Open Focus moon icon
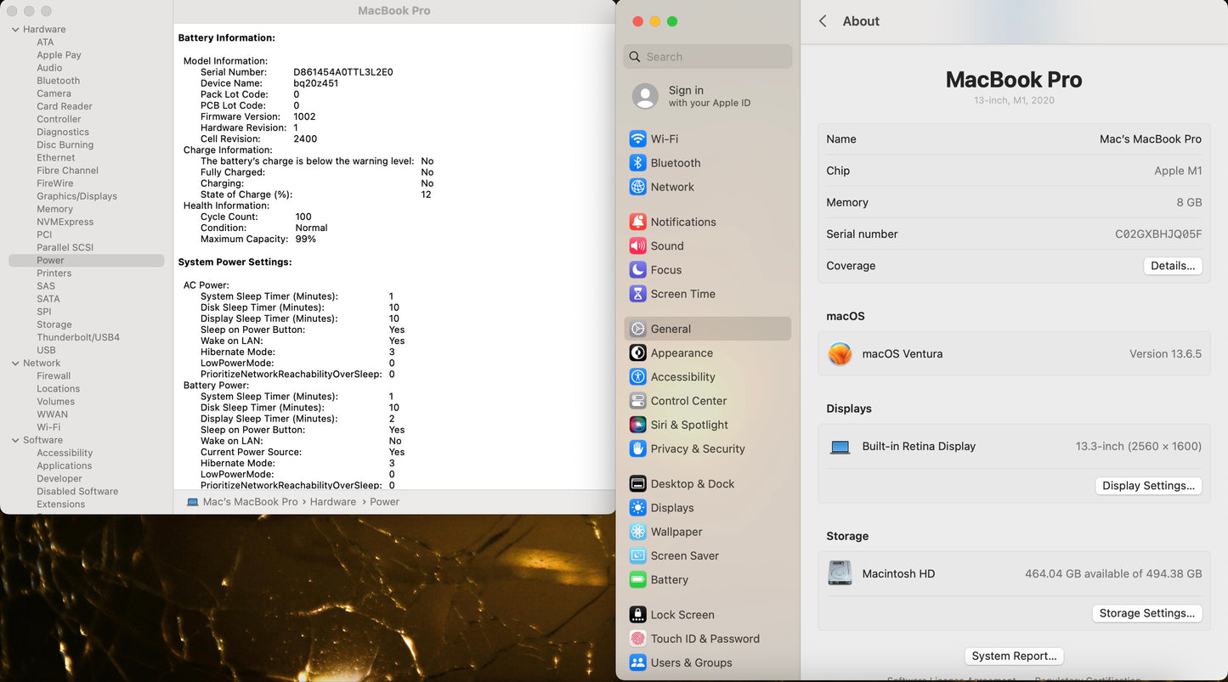This screenshot has width=1228, height=682. tap(637, 270)
